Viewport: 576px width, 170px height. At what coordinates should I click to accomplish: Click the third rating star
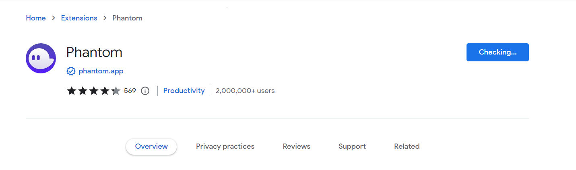[x=94, y=91]
